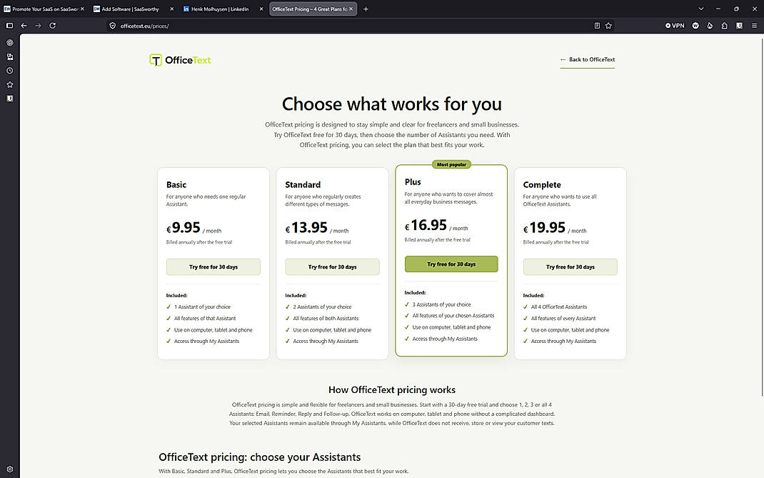
Task: Click the Plus plan title
Action: [x=413, y=182]
